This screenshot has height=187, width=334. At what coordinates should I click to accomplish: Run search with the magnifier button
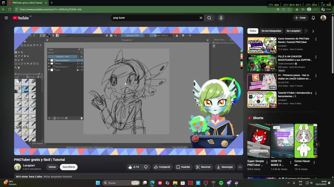click(209, 18)
